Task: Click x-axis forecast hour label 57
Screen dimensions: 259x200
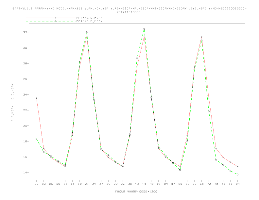Action: [173, 184]
